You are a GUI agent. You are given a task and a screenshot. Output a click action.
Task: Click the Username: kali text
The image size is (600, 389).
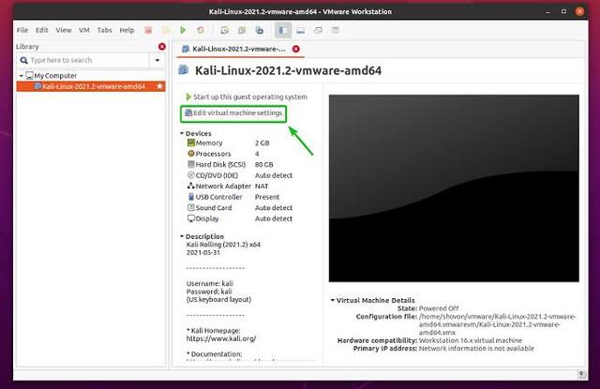[x=210, y=283]
